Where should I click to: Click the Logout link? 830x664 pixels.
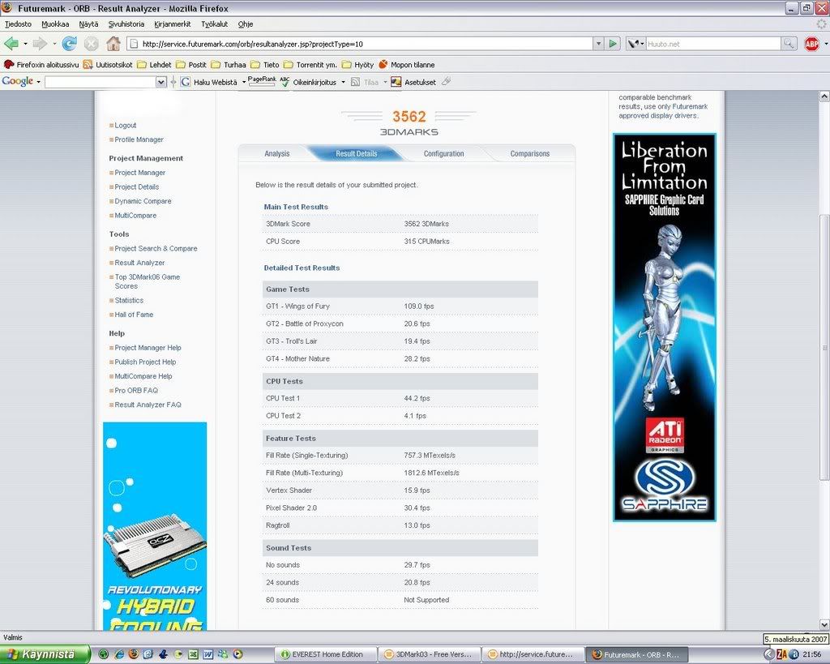[x=126, y=126]
